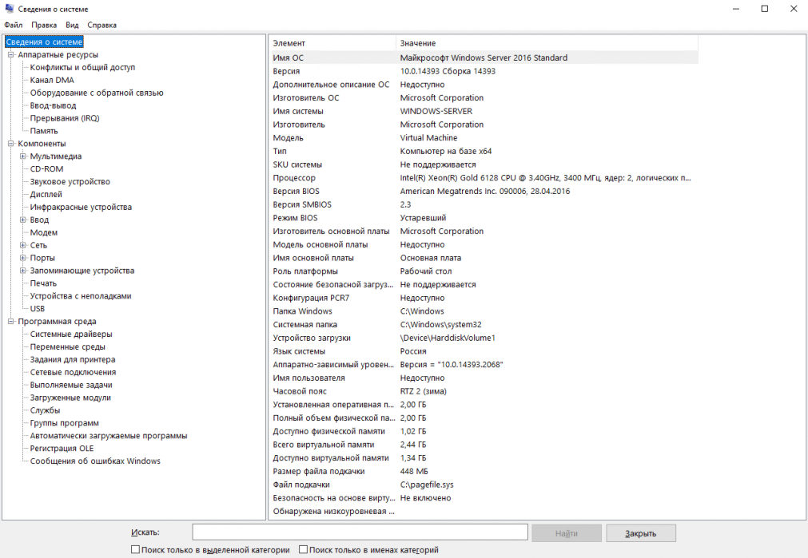Viewport: 808px width, 558px height.
Task: Select 'Звуковое устройство' tree item
Action: click(x=70, y=182)
